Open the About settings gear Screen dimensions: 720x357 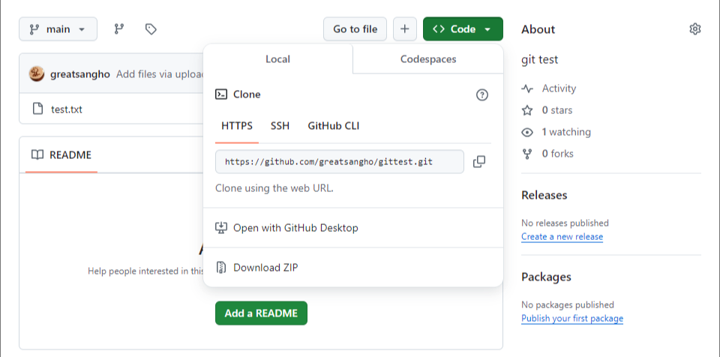point(694,29)
